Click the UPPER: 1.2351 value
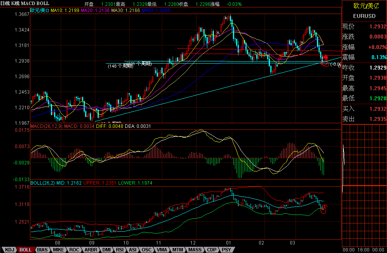Screen dimensions: 387x253 coord(100,183)
